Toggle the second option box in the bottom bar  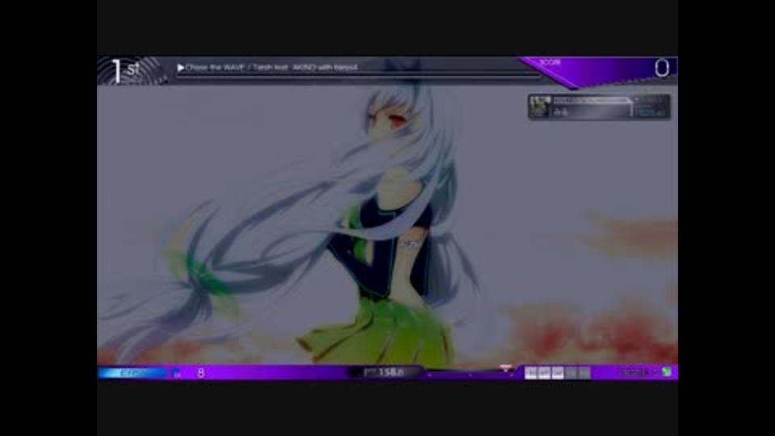544,373
